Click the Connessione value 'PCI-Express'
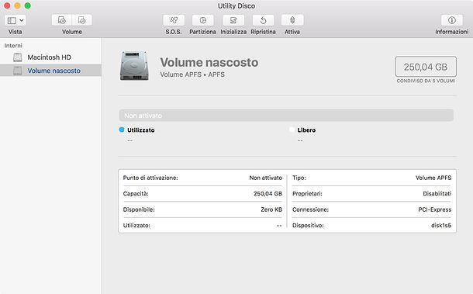This screenshot has height=294, width=473. 435,209
